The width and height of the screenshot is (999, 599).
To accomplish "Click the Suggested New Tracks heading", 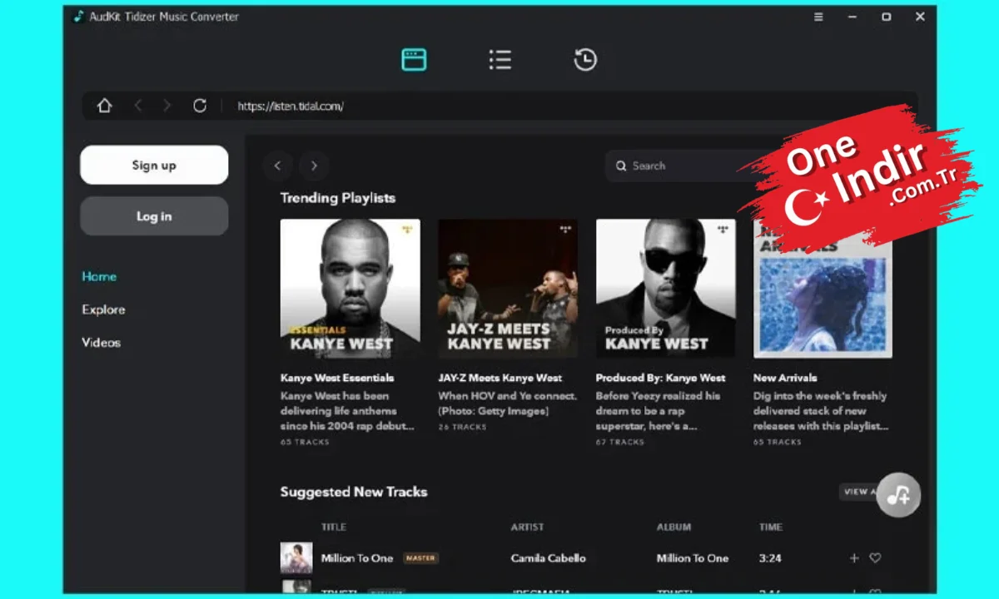I will (x=354, y=492).
